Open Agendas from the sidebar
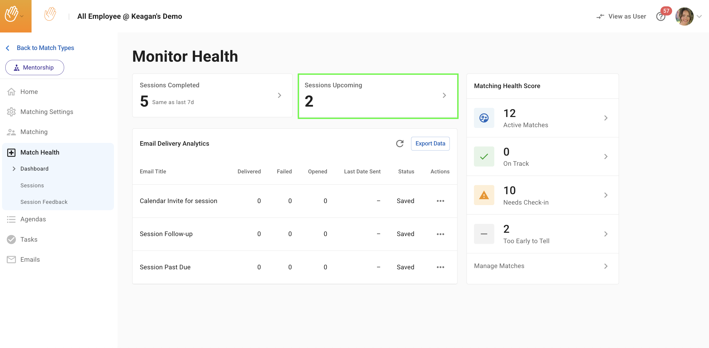 (x=33, y=219)
